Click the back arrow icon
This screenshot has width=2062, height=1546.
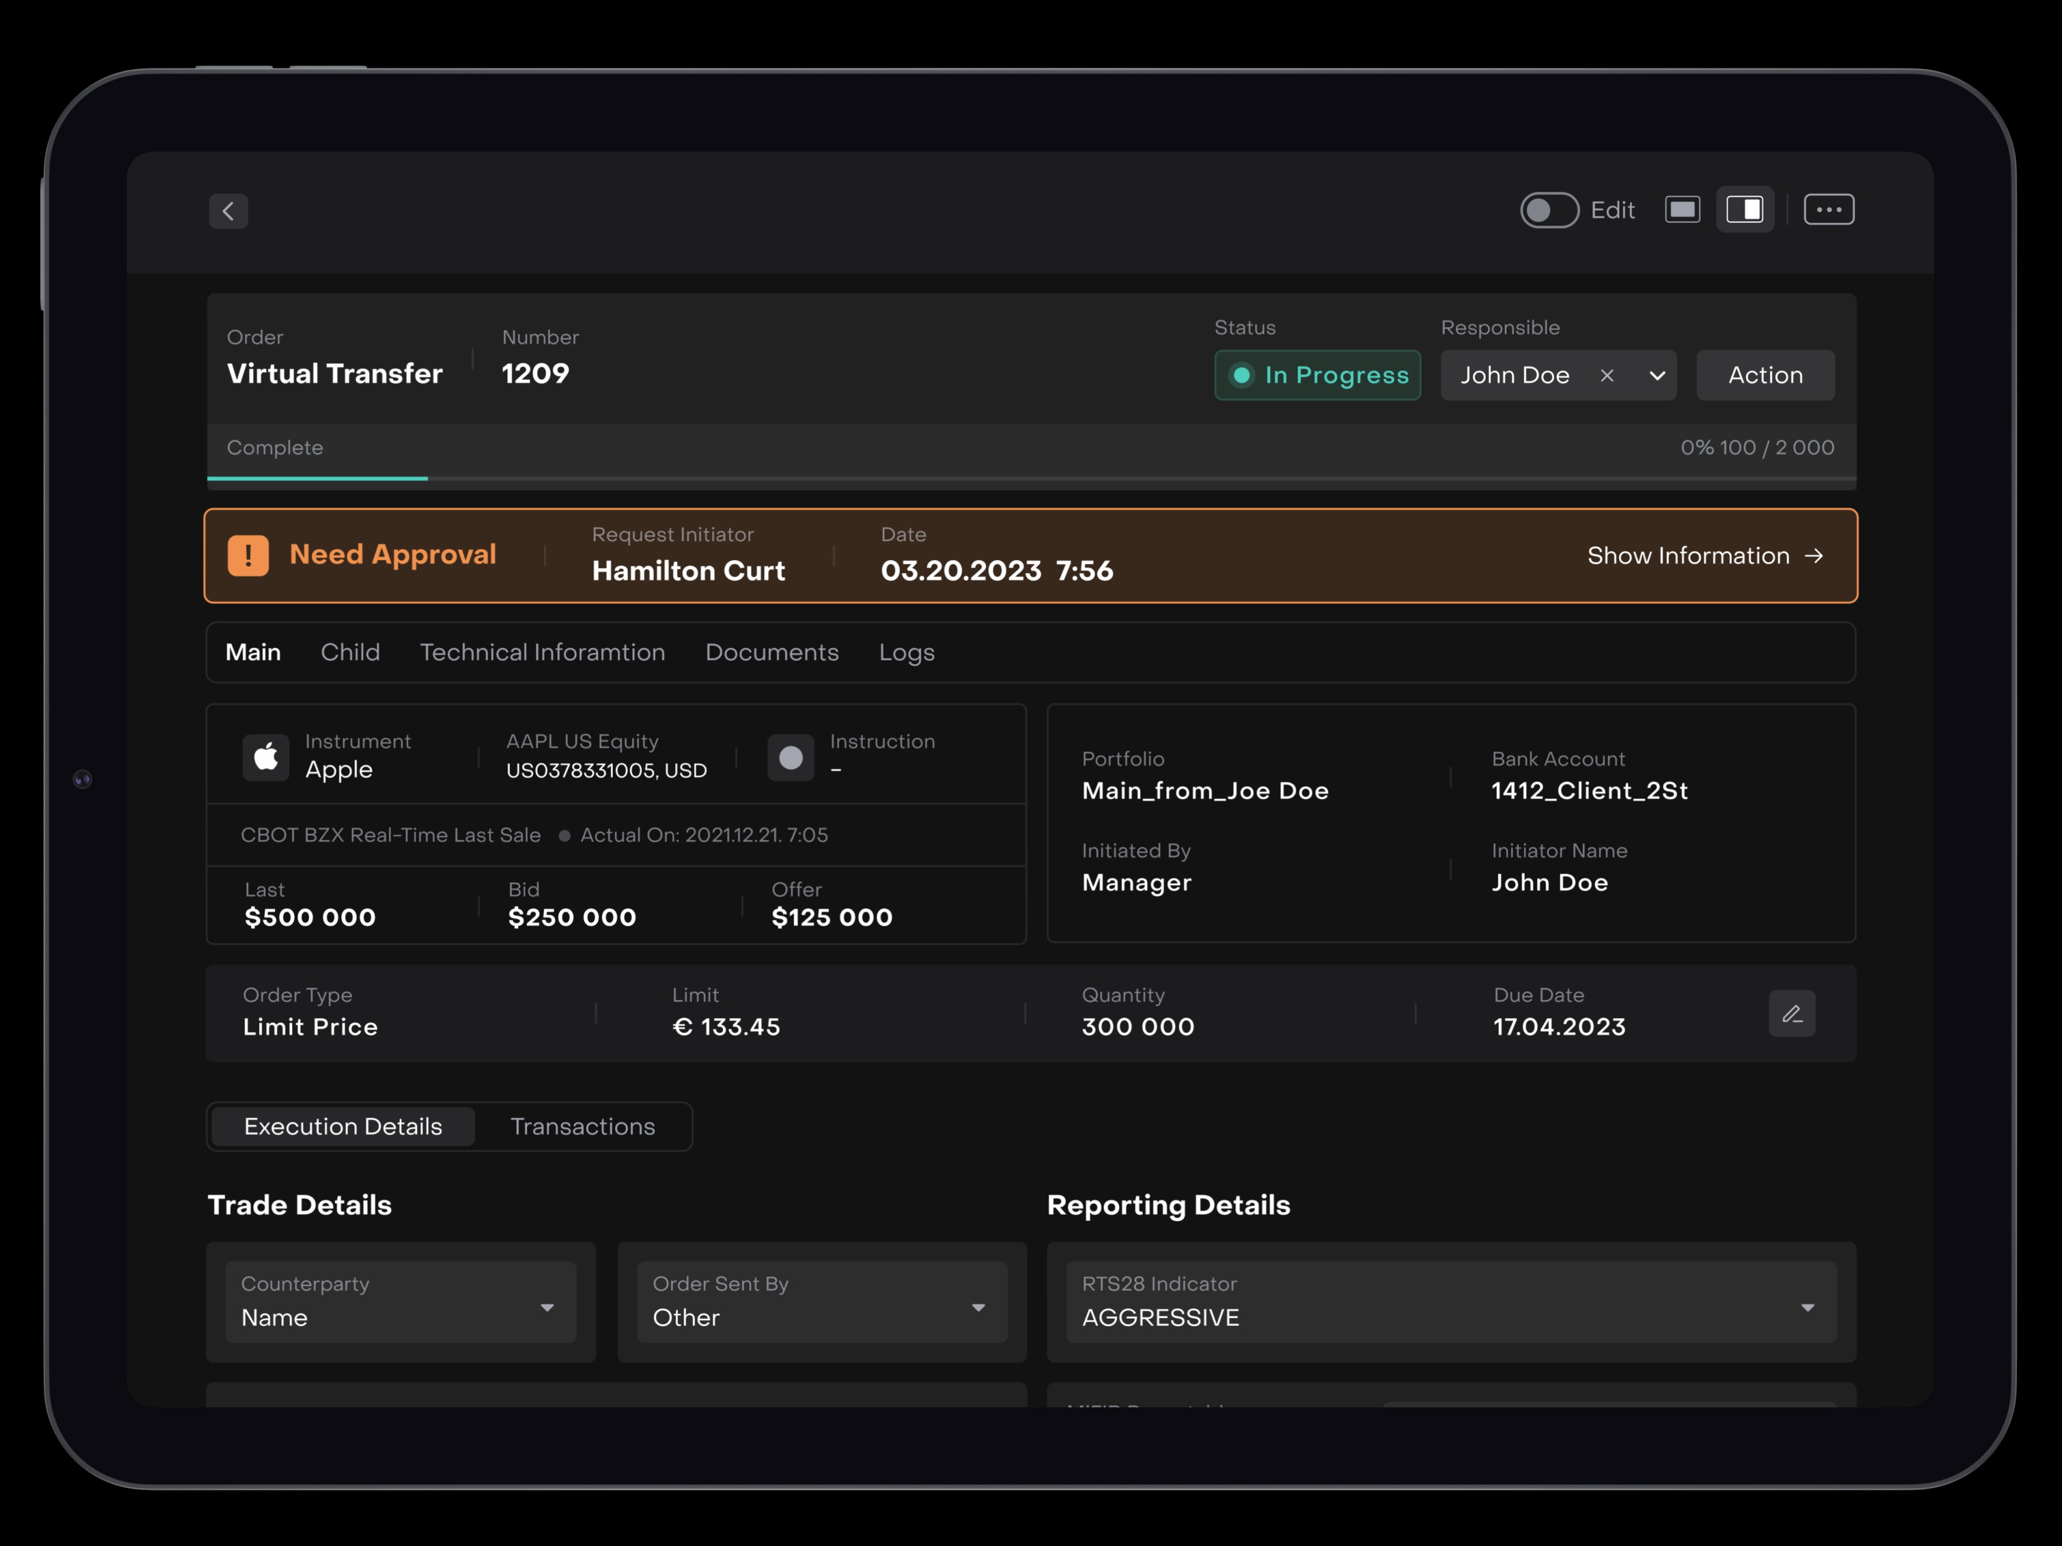[x=229, y=211]
